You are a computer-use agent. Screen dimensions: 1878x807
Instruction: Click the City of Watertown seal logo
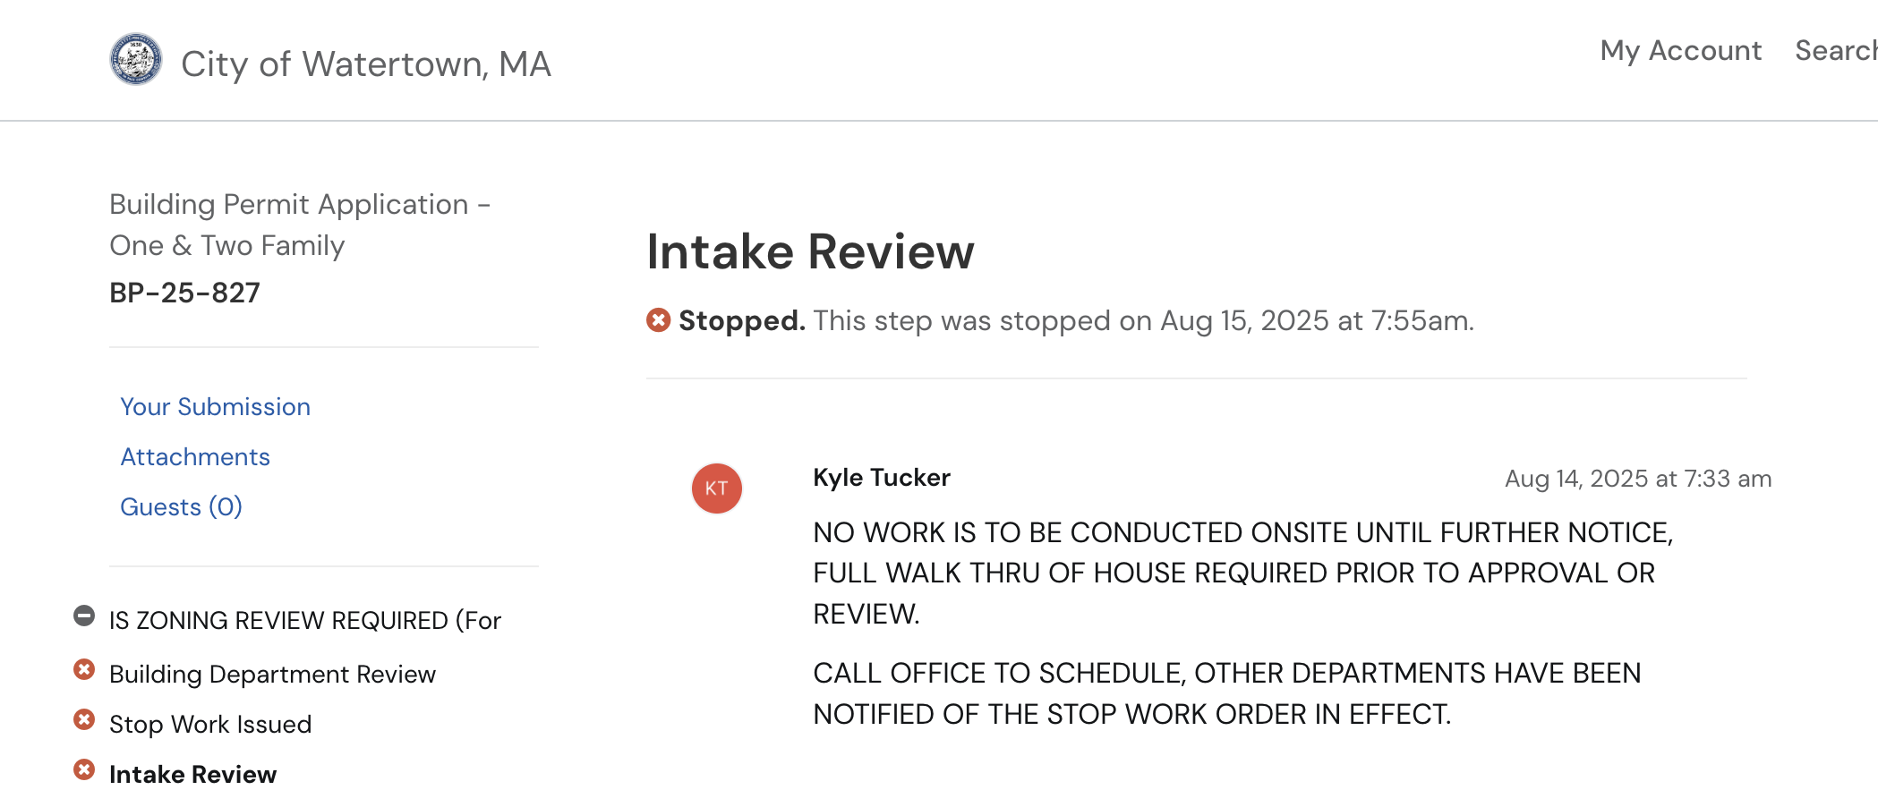(x=136, y=60)
